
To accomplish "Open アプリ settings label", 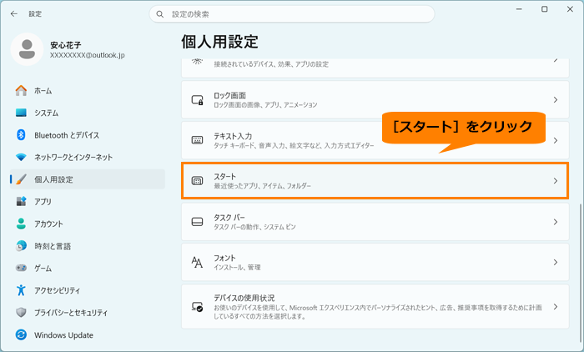I will tap(43, 202).
